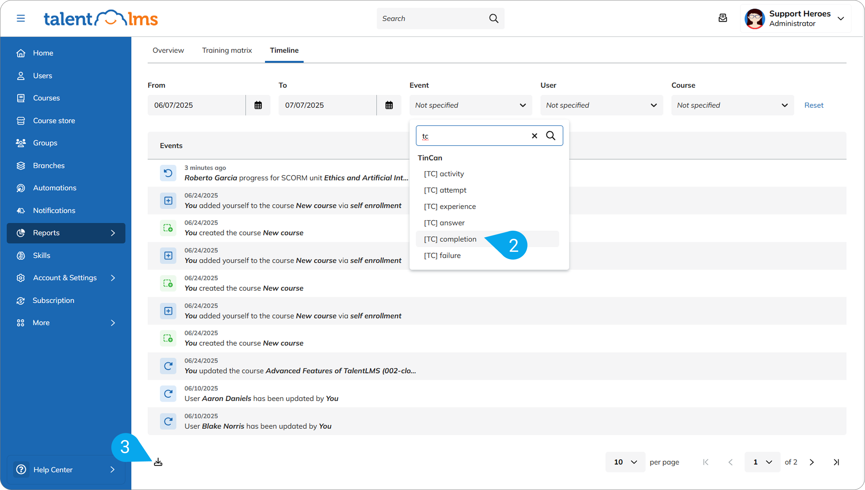Reset the timeline filters
This screenshot has height=490, width=865.
[x=814, y=105]
